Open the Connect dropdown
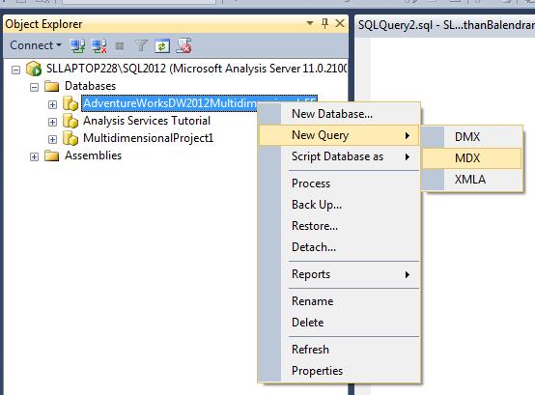Screen dimensions: 535x395 [36, 45]
